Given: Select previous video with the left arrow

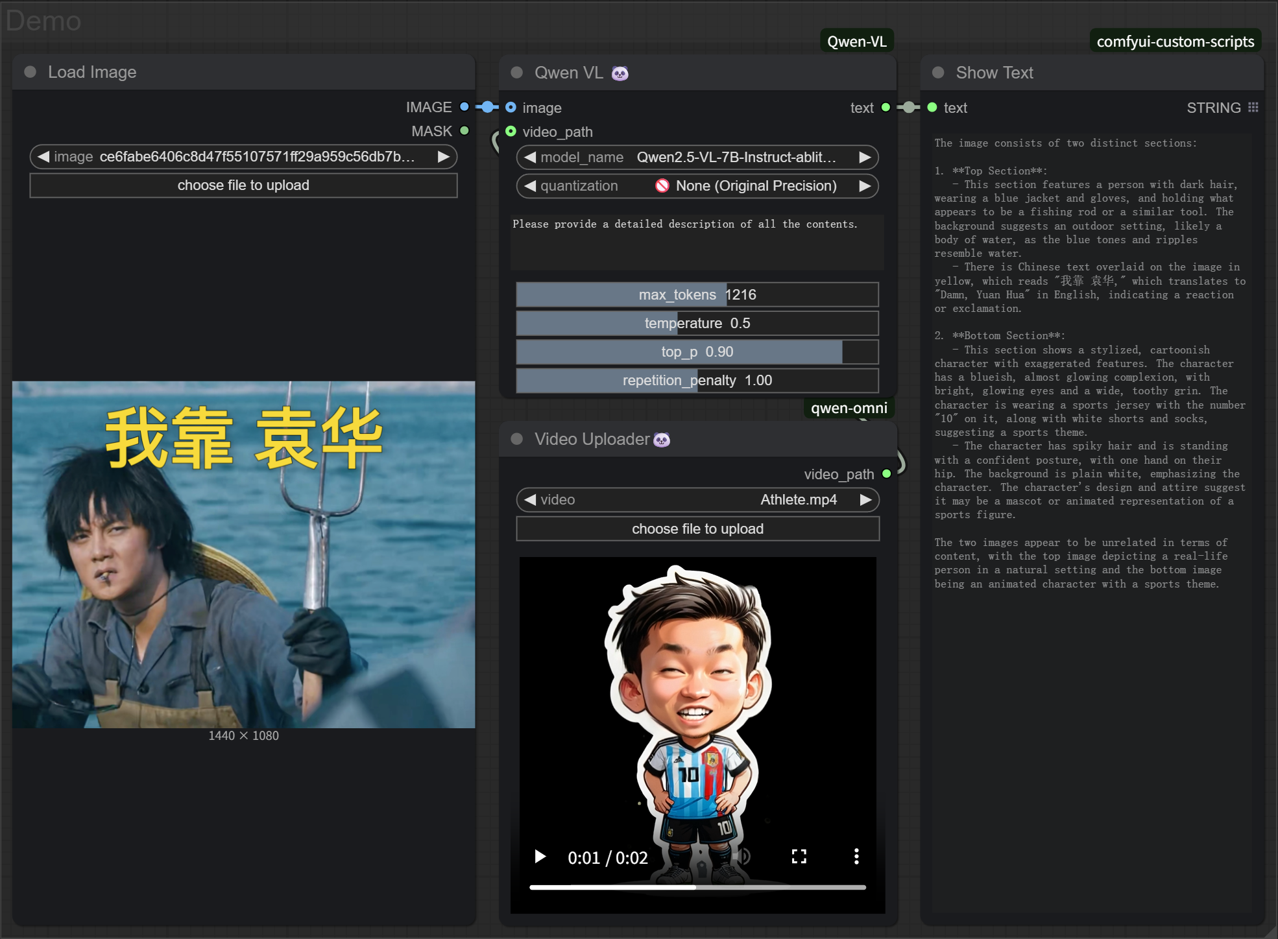Looking at the screenshot, I should 530,500.
